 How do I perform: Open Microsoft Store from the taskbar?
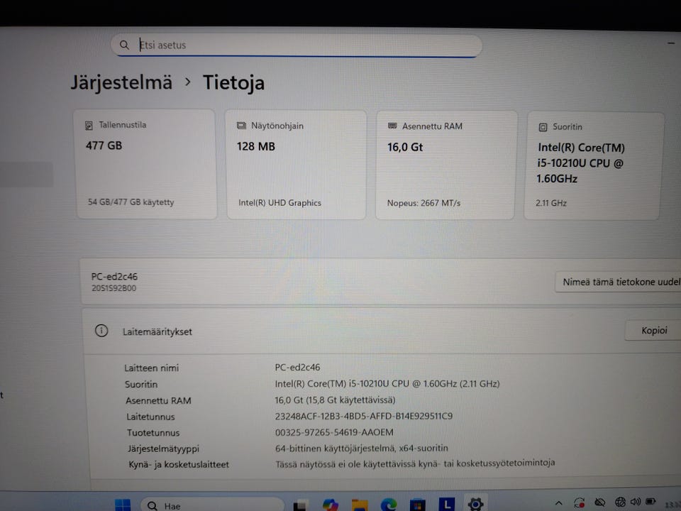[417, 505]
